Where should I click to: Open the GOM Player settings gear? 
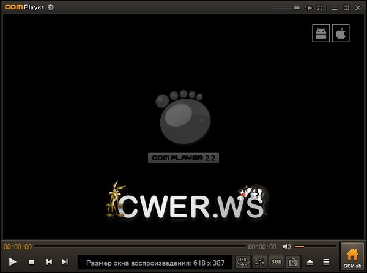tap(51, 7)
